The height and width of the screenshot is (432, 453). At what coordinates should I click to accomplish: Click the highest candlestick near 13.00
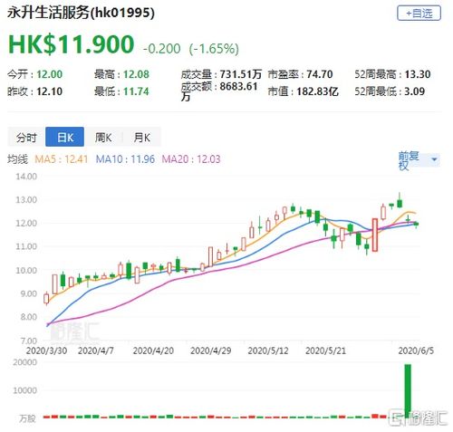(x=400, y=201)
